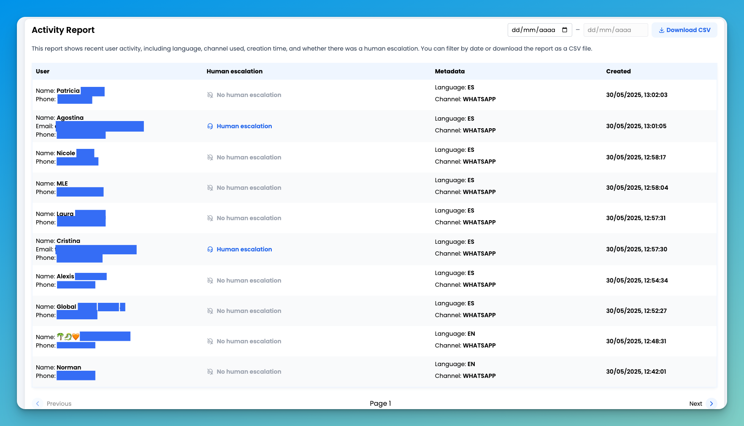The width and height of the screenshot is (744, 426).
Task: Select the timestamp 30/05/2025, 12:48:31
Action: 636,341
